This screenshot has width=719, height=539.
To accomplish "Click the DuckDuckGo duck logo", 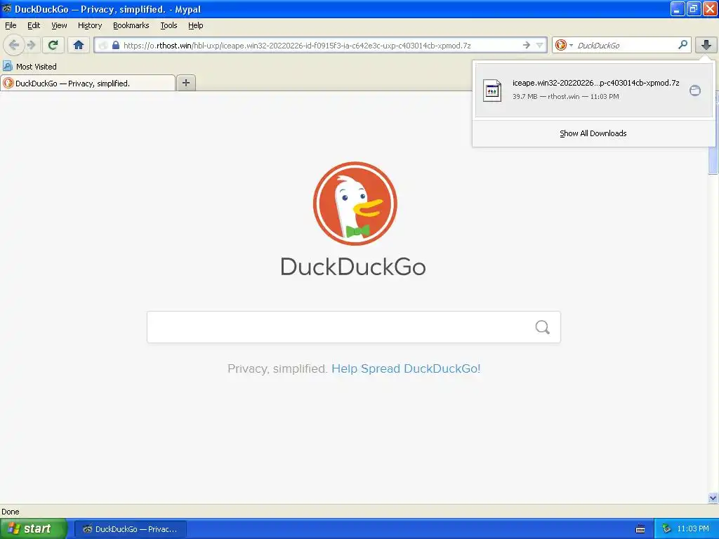I will [355, 204].
